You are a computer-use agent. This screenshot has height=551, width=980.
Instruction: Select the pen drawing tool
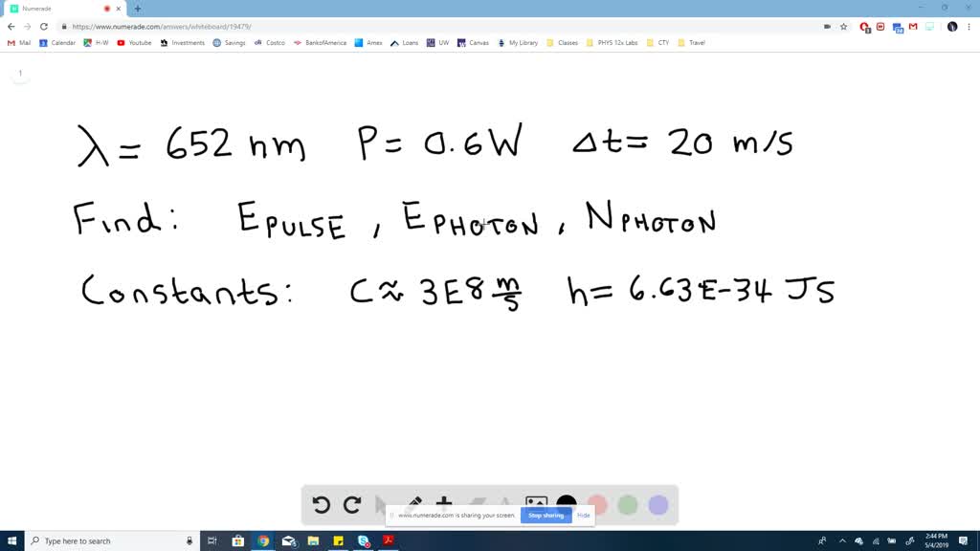(414, 502)
